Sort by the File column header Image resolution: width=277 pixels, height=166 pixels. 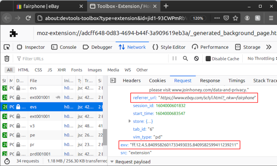tap(45, 81)
